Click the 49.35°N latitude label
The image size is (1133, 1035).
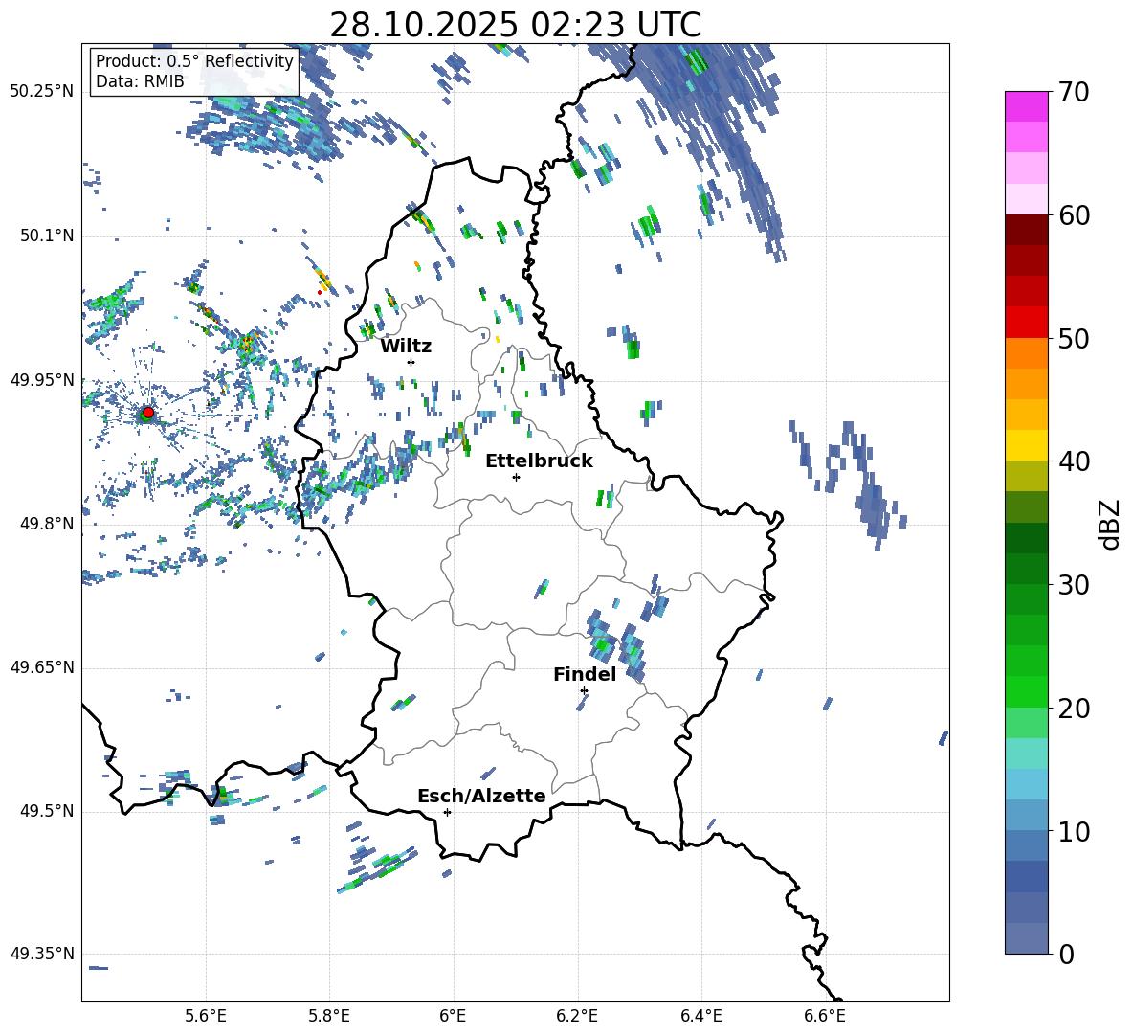pos(42,954)
